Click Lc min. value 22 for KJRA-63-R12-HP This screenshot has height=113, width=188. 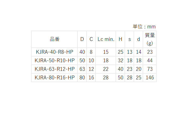[x=106, y=69]
